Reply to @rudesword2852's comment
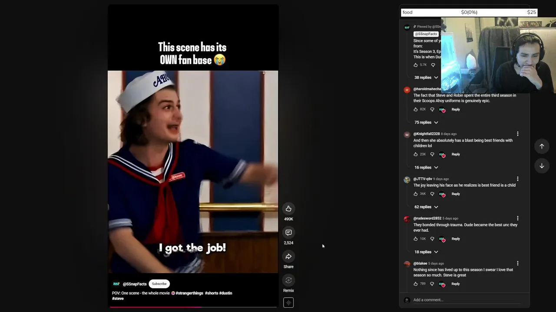556x312 pixels. [456, 239]
